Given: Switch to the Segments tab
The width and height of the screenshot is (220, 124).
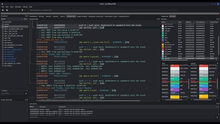Looking at the screenshot, I should click(165, 16).
